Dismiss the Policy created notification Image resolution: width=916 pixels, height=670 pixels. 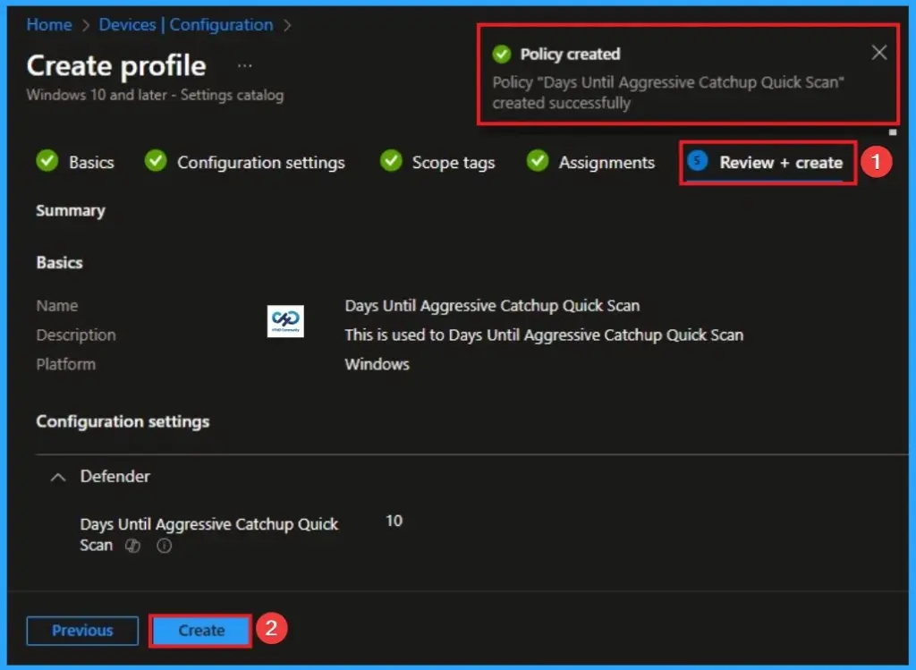878,53
